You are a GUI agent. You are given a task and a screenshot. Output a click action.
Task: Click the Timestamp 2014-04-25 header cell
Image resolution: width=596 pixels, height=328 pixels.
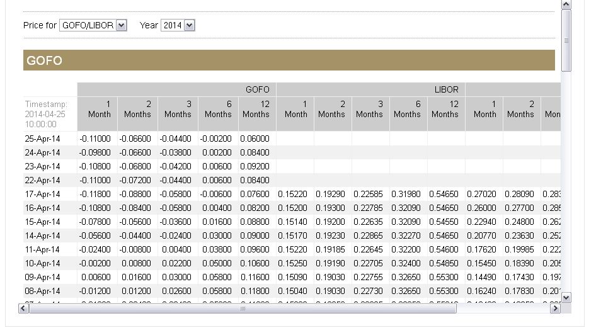[x=50, y=114]
